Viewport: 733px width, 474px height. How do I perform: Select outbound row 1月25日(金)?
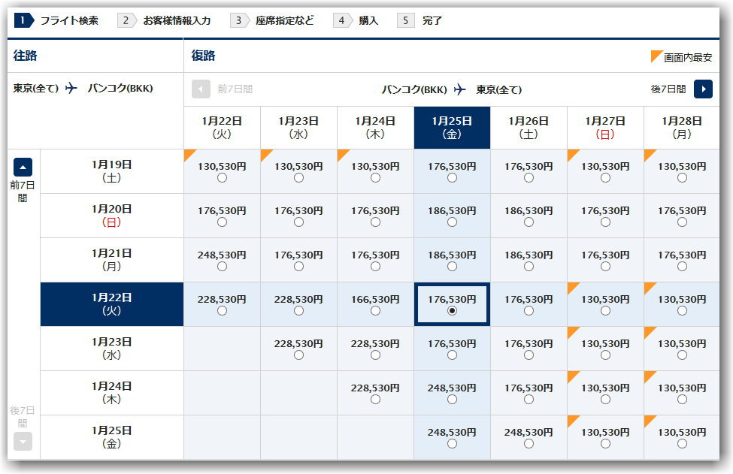pyautogui.click(x=112, y=437)
